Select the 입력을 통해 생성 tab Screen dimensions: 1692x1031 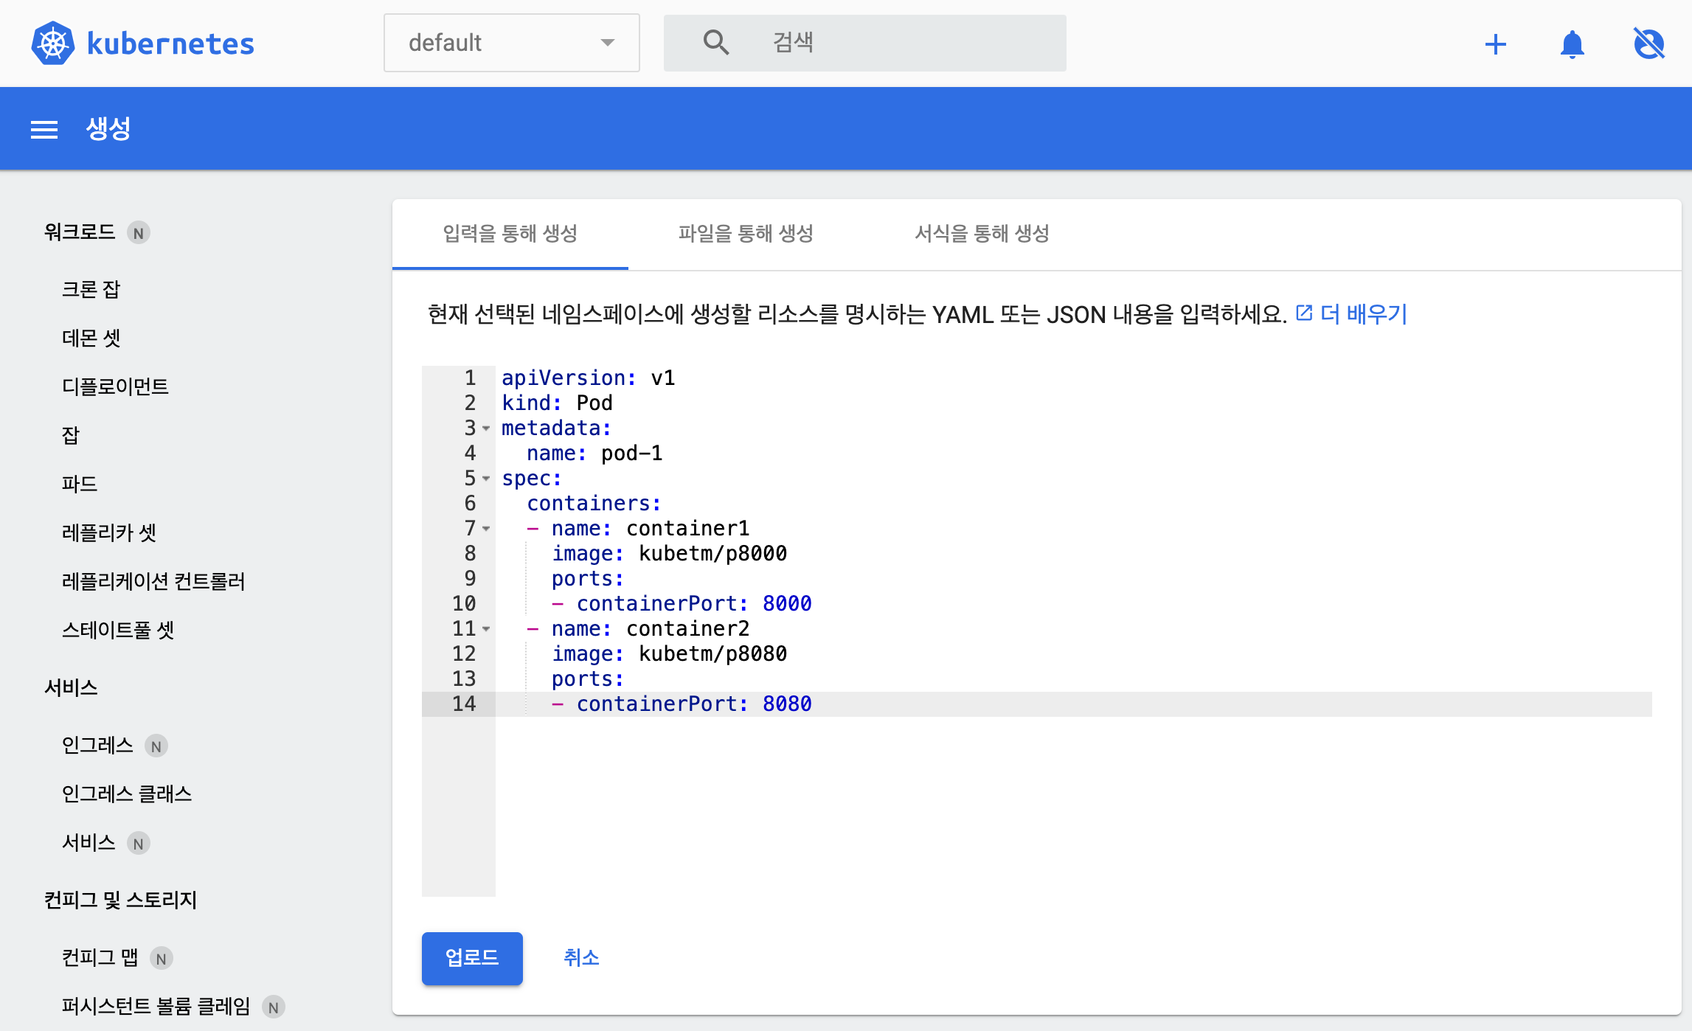coord(510,234)
